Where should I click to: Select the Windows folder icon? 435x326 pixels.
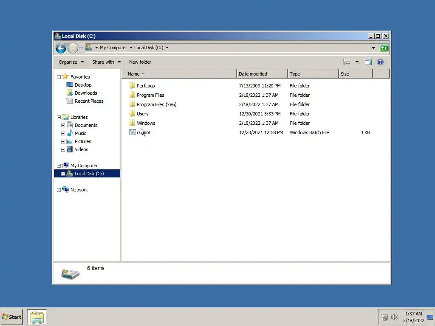pyautogui.click(x=133, y=123)
